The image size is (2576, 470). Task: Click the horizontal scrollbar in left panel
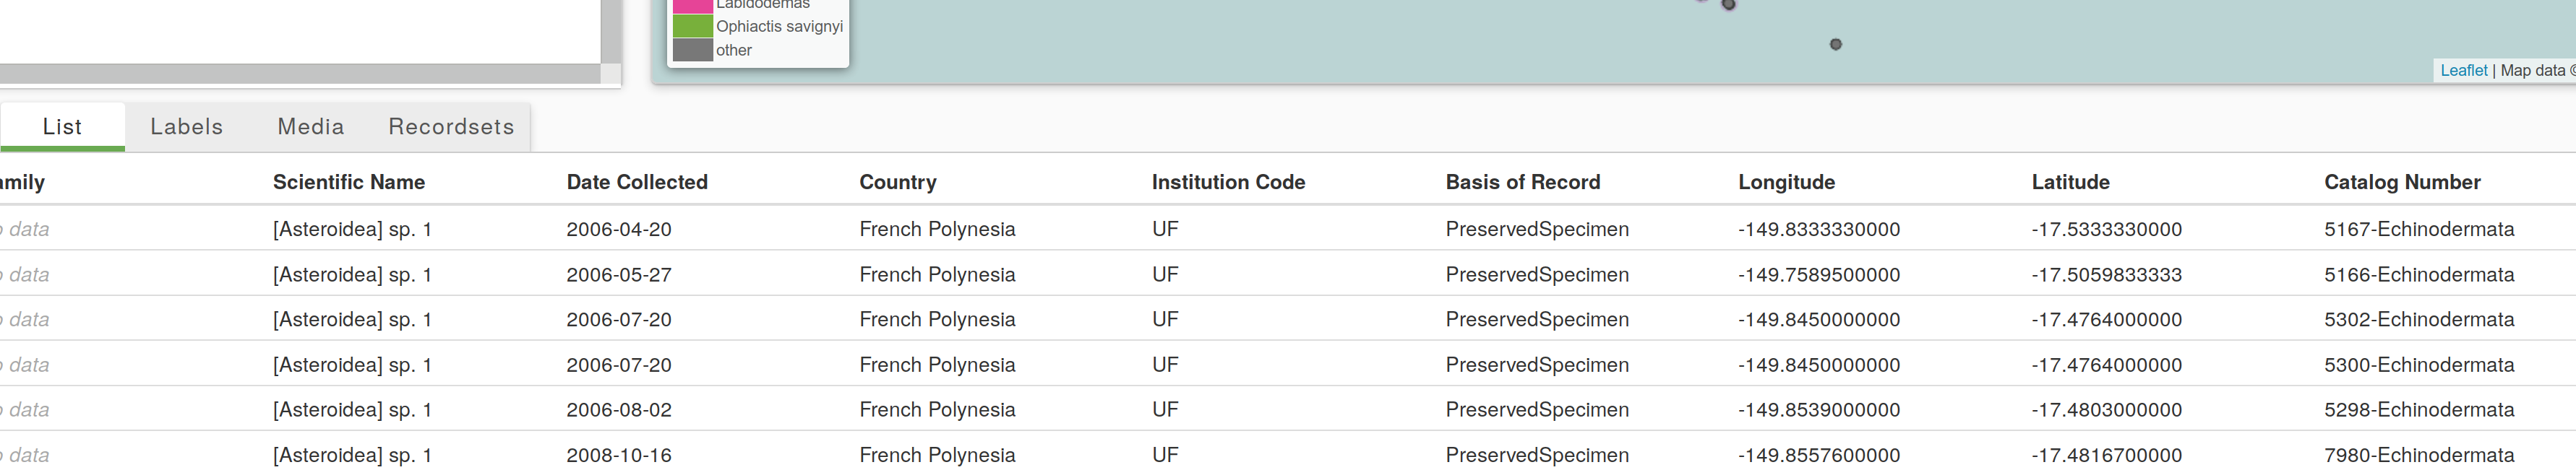point(300,74)
